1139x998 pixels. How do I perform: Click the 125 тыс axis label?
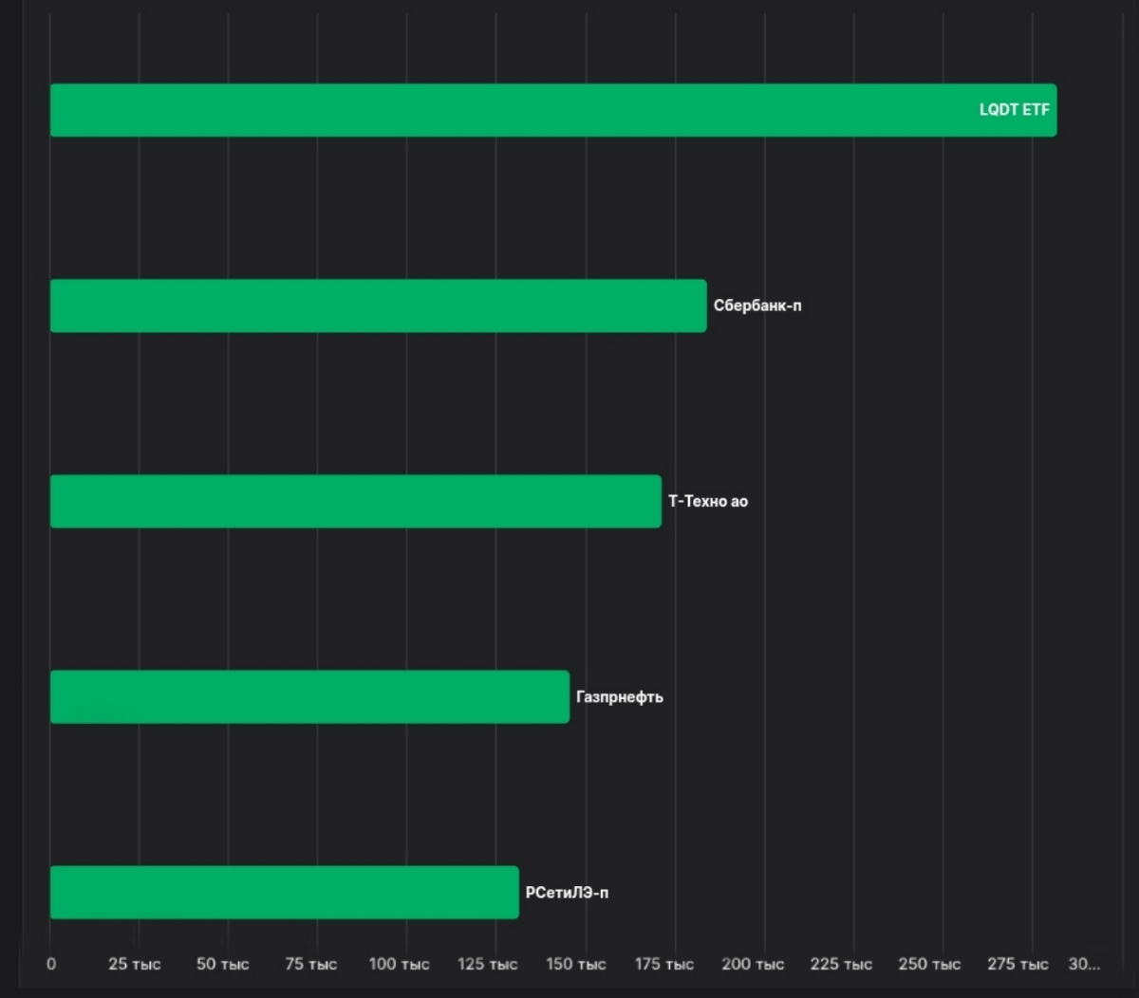tap(488, 964)
